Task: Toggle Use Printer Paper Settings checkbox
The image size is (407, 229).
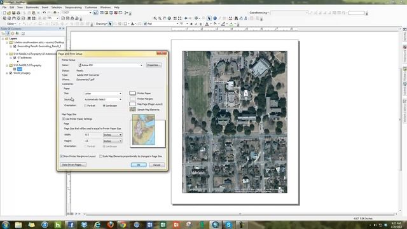Action: tap(64, 119)
